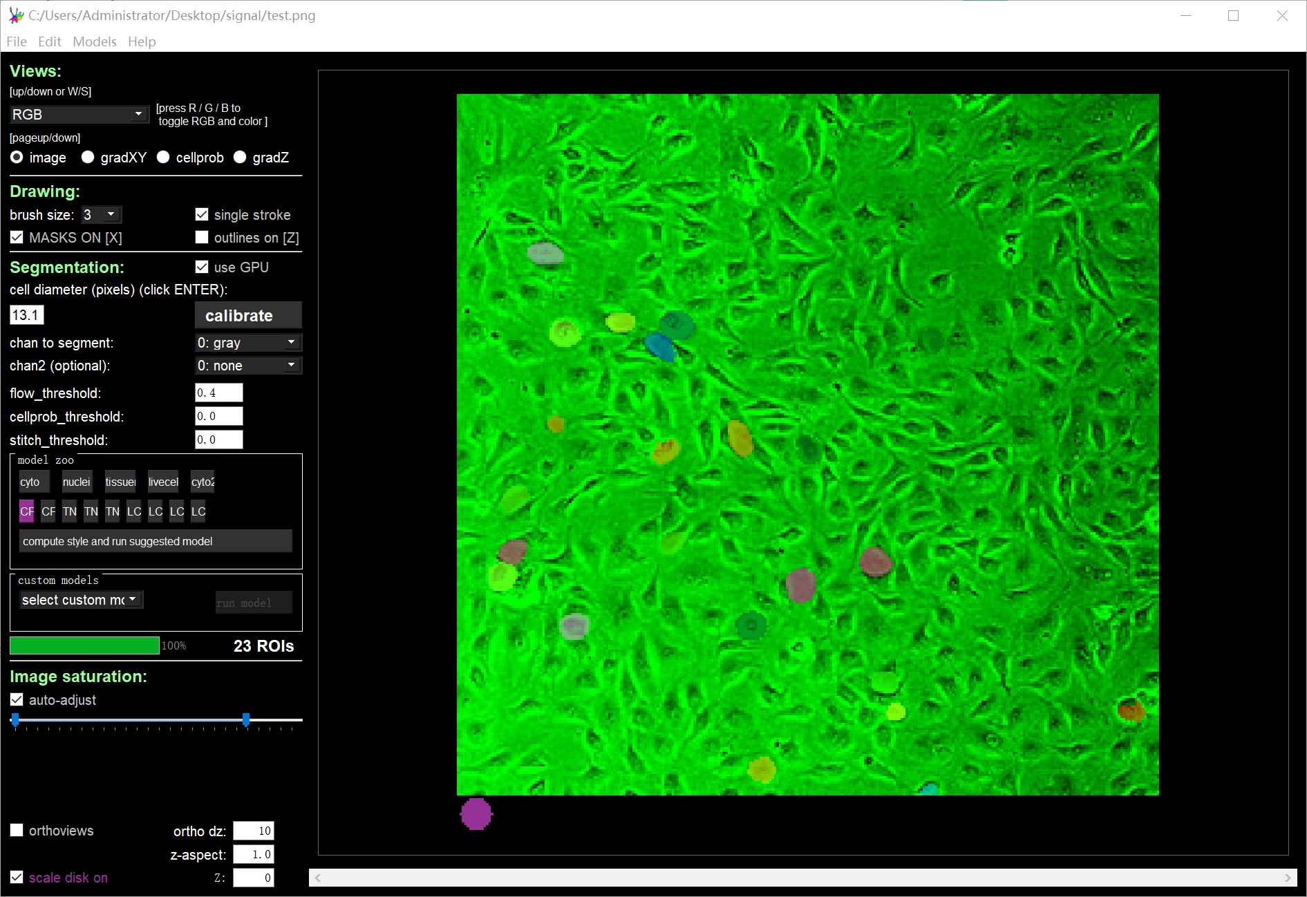The height and width of the screenshot is (897, 1307).
Task: Select the gradXY view radio button
Action: [88, 158]
